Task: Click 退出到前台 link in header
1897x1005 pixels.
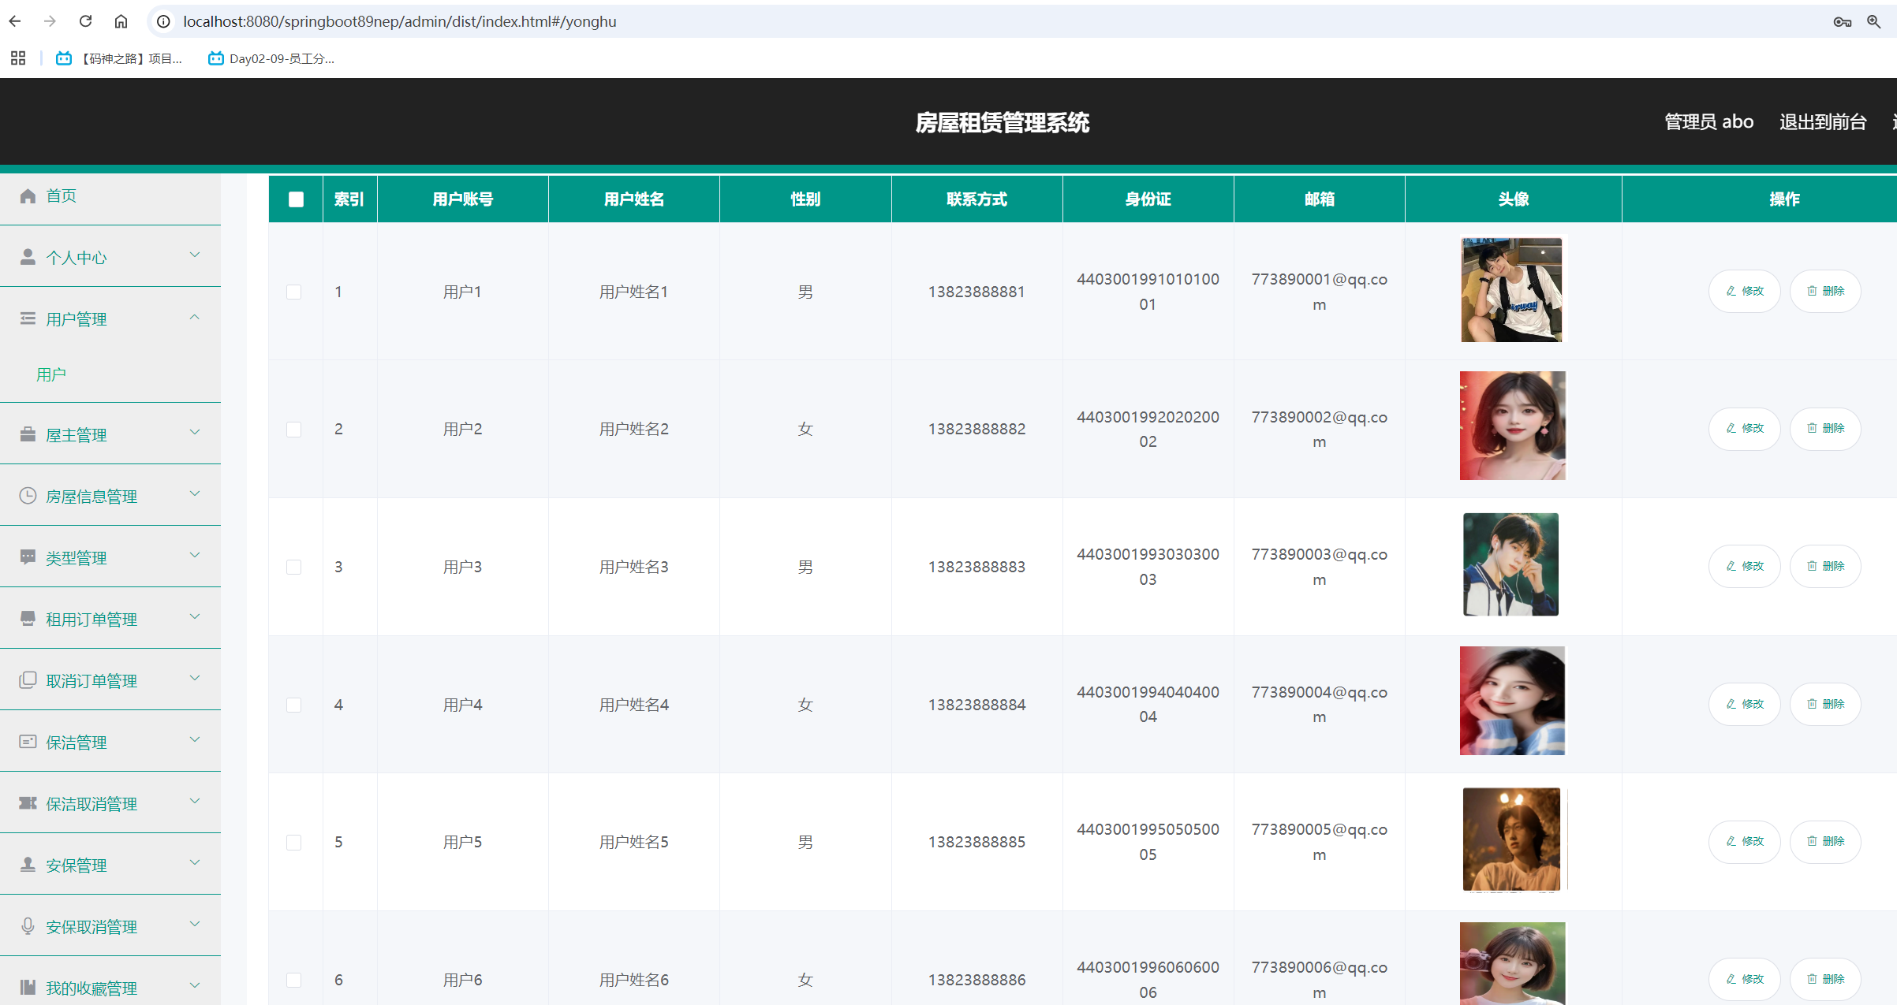Action: click(x=1822, y=122)
